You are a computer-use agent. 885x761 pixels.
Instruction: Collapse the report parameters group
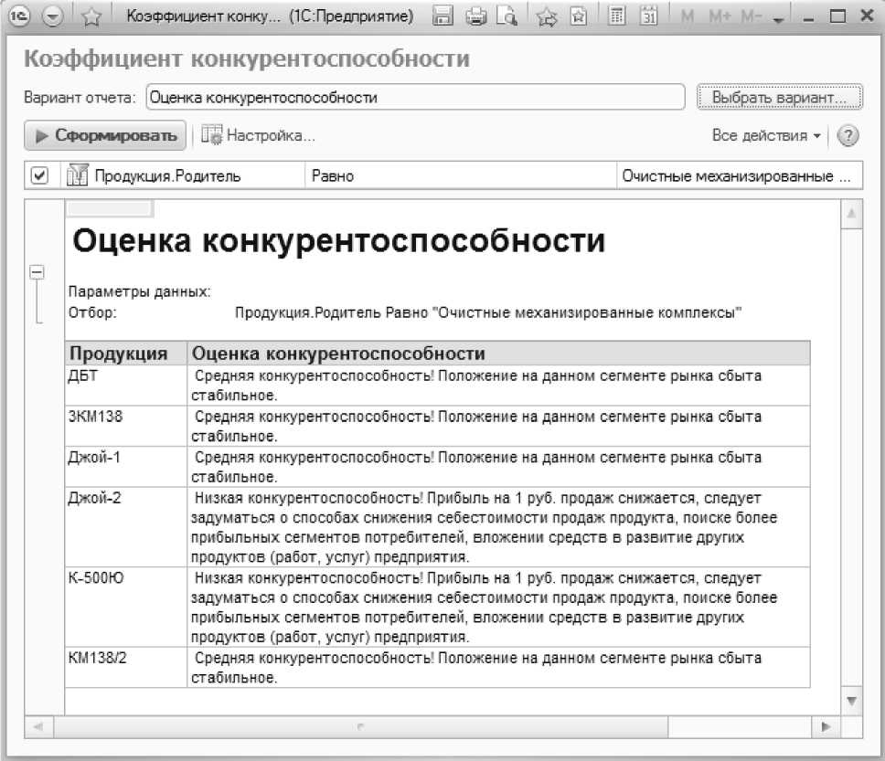pyautogui.click(x=37, y=271)
